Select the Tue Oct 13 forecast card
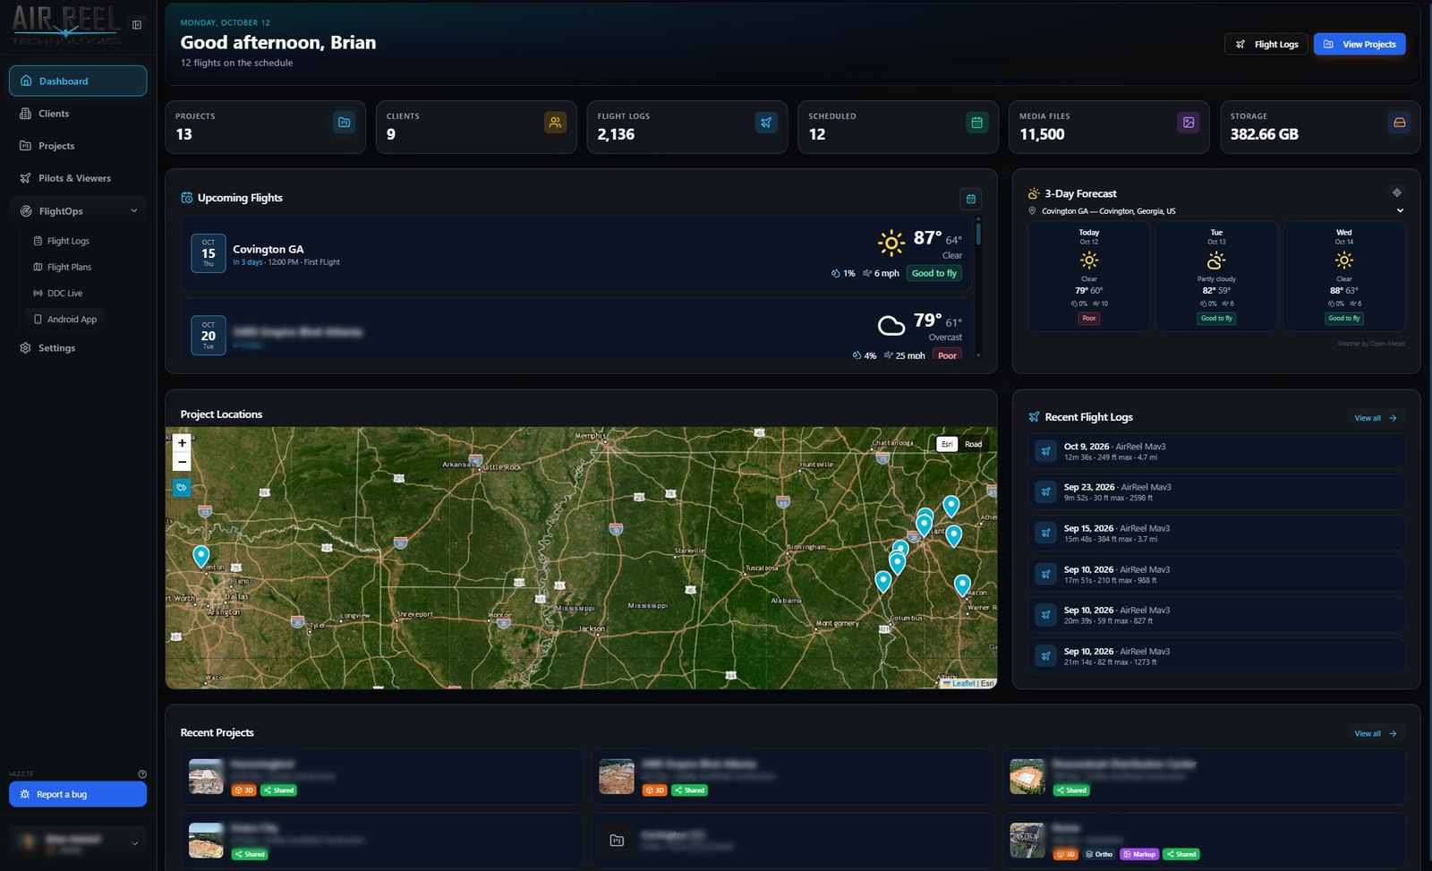The width and height of the screenshot is (1432, 871). [1216, 276]
